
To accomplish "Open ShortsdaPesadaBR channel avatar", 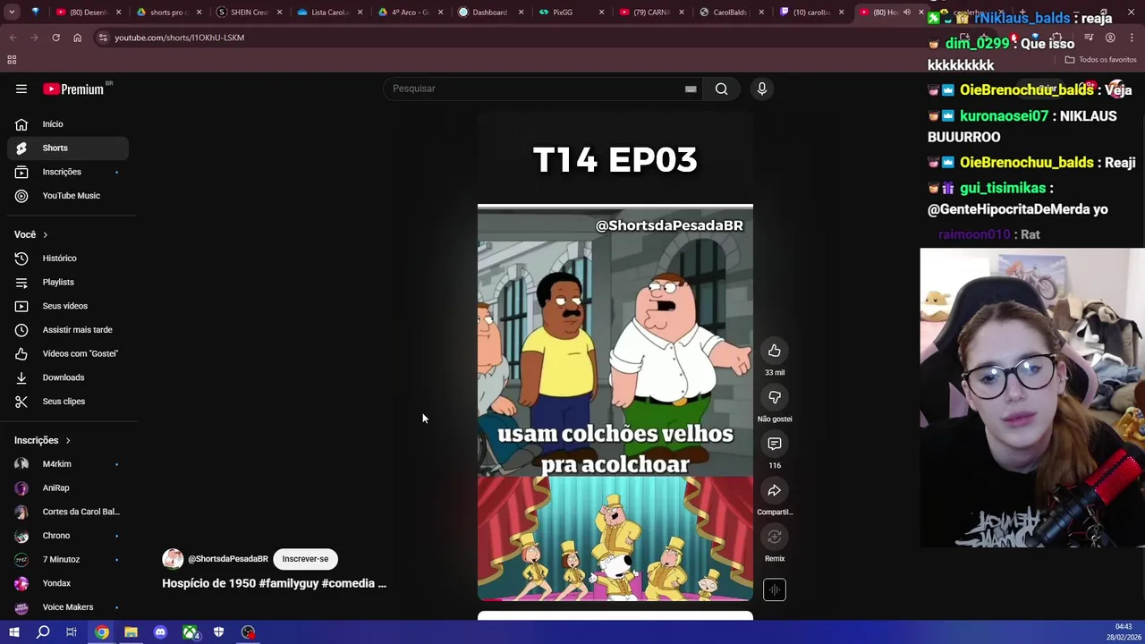I will pyautogui.click(x=173, y=559).
